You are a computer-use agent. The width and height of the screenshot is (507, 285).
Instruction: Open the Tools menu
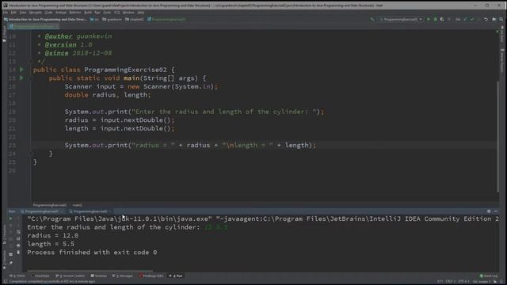[107, 13]
